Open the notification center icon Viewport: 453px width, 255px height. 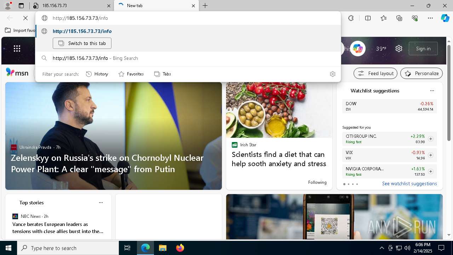coord(441,248)
